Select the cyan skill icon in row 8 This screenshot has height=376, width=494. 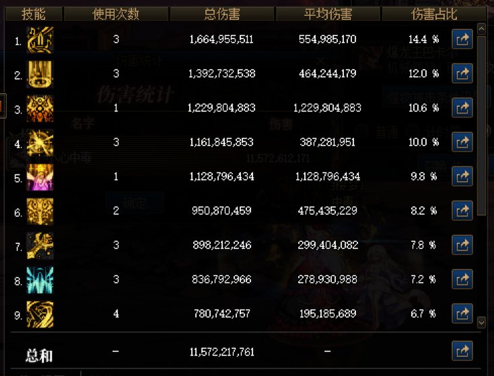(x=40, y=280)
